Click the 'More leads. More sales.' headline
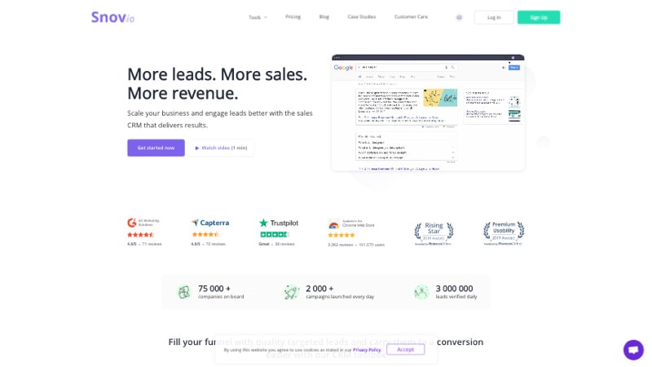 [217, 74]
